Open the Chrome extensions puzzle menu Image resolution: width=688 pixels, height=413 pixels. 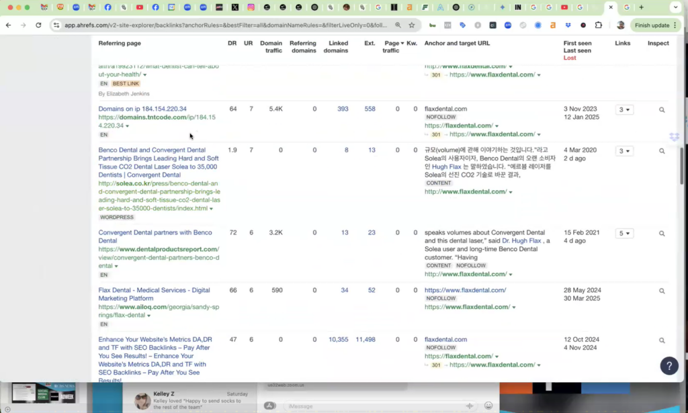coord(599,26)
